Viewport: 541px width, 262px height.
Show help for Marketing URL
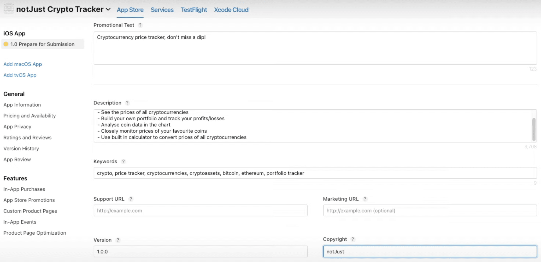[365, 199]
